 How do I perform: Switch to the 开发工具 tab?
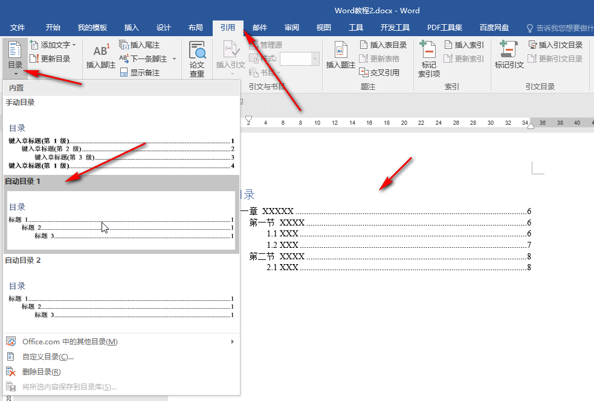pos(395,28)
